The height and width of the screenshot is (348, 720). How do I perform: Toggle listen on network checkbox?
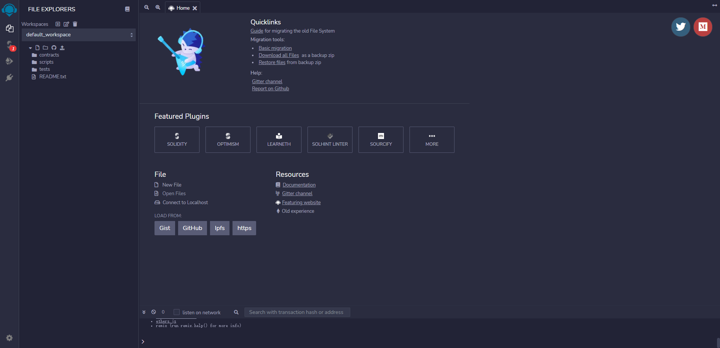pos(177,312)
